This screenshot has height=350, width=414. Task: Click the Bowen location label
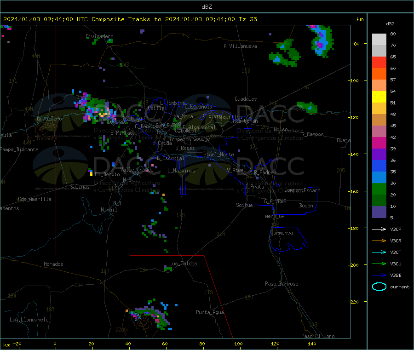306,206
